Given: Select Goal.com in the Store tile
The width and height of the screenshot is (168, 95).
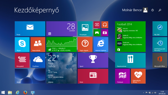Looking at the screenshot, I should pyautogui.click(x=129, y=44).
